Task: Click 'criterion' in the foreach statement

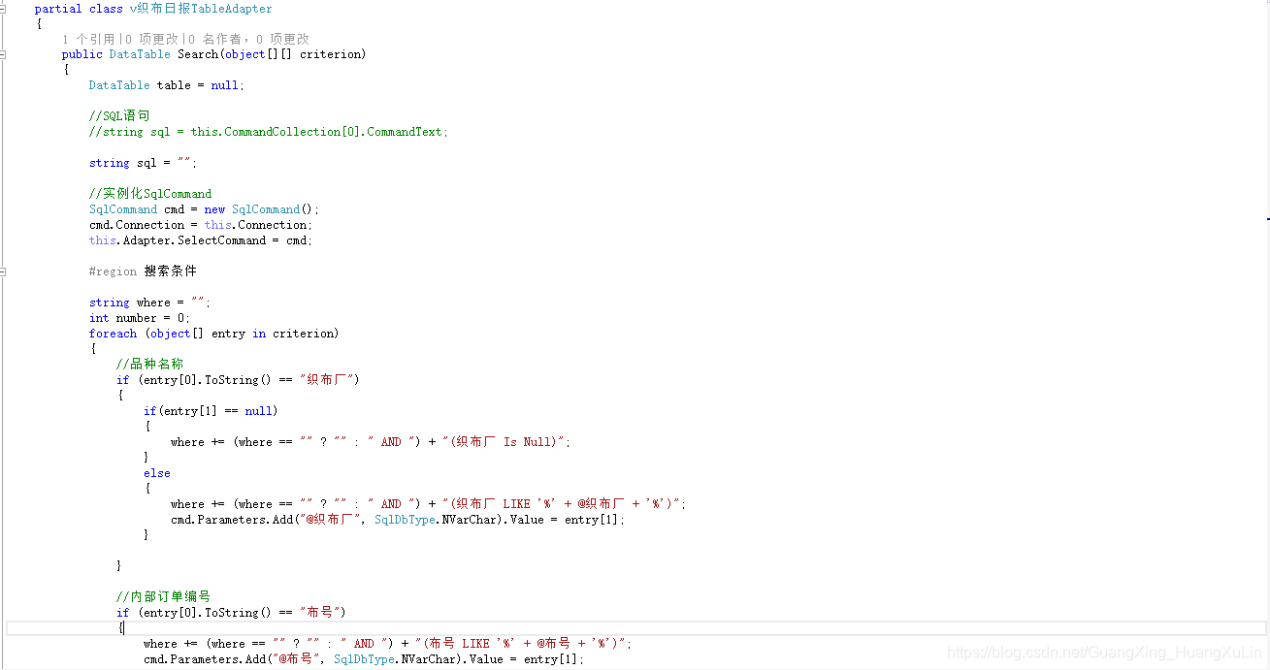Action: click(x=302, y=334)
